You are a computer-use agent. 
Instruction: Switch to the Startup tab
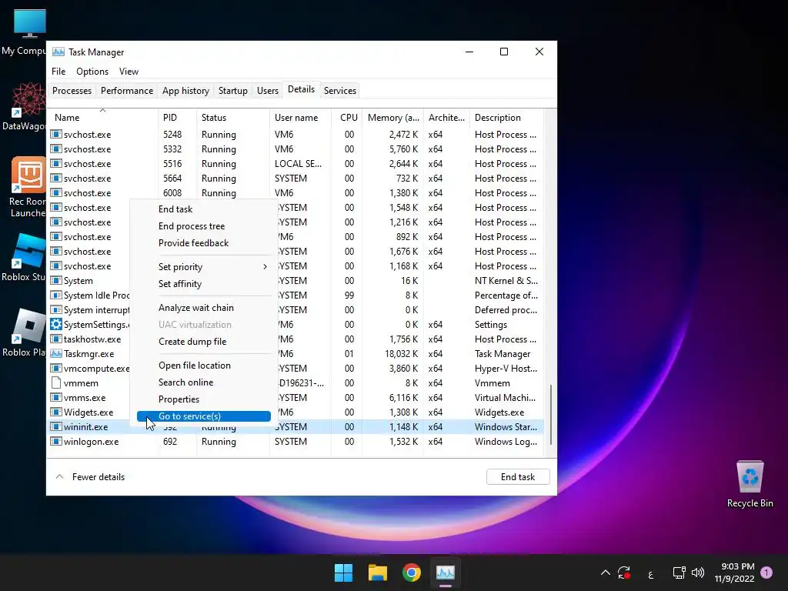coord(232,91)
